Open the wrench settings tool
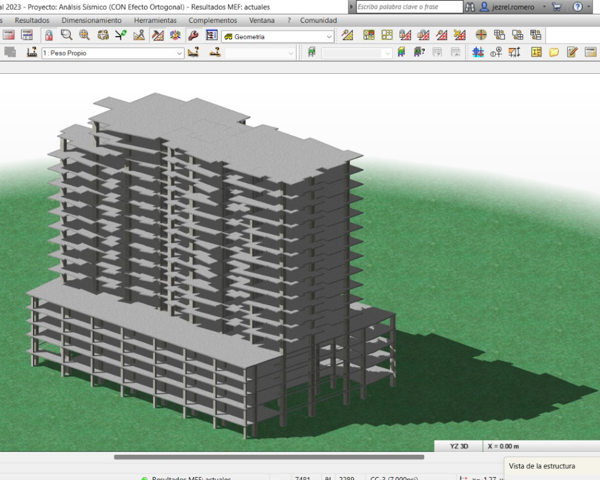600x480 pixels. tap(193, 35)
